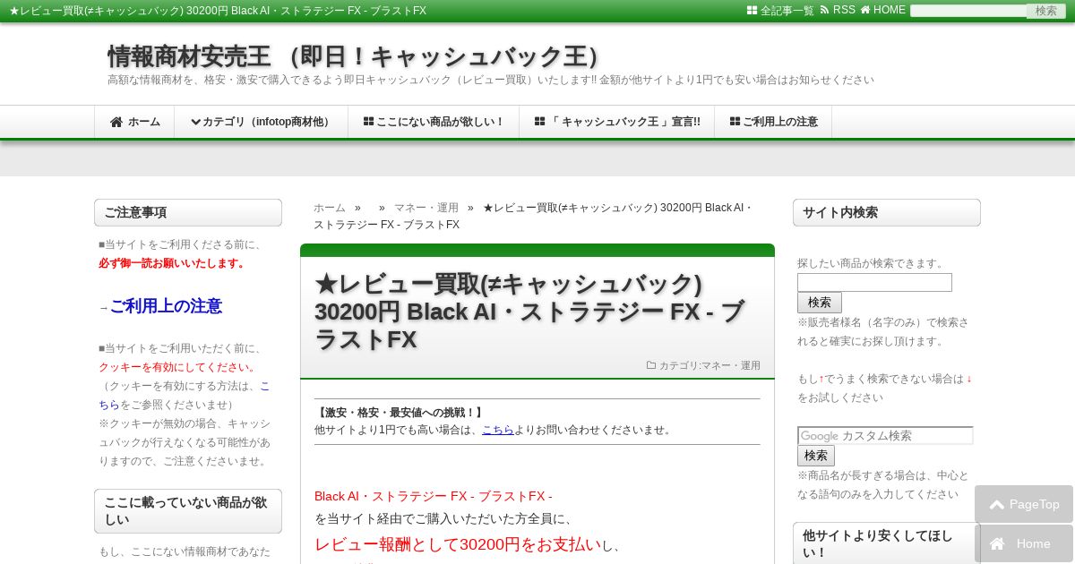Click red product name Black AI・ストラテジー FX text
1075x564 pixels.
(x=434, y=496)
